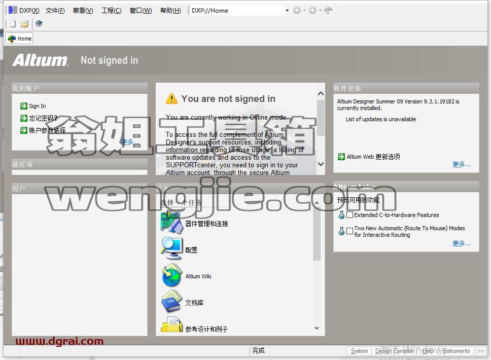
Task: Open the 察看(V) menu
Action: [x=83, y=10]
